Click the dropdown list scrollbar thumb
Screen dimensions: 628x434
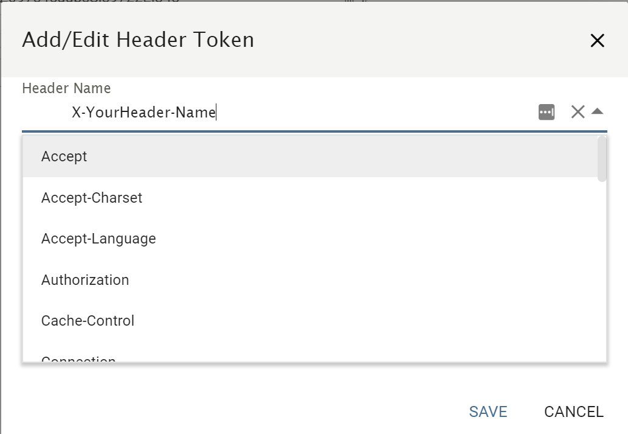[x=601, y=158]
